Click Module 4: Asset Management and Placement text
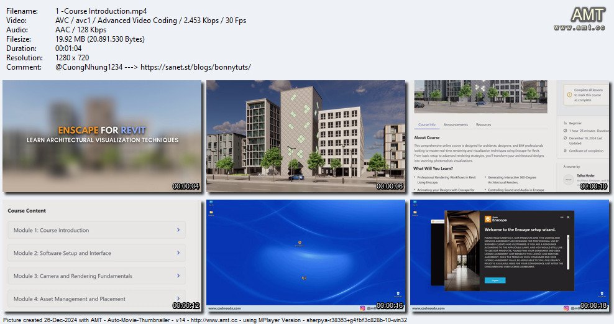Screen dimensions: 614x324 [70, 299]
